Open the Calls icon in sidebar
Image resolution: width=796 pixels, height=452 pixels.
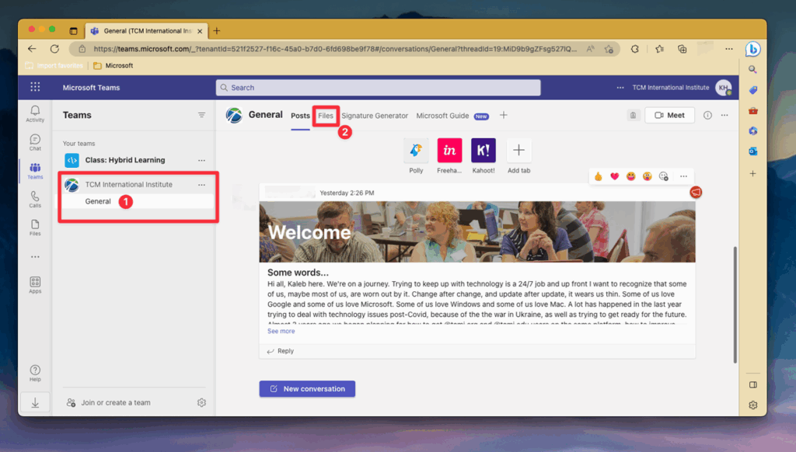click(35, 200)
